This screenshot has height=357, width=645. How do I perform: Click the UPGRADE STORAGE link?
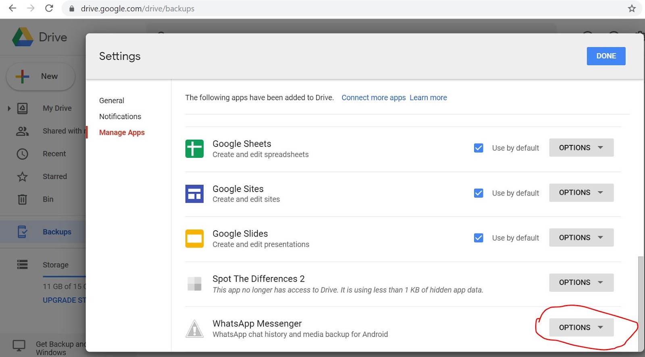point(64,300)
